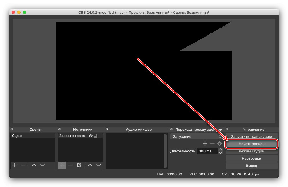Screen dimensions: 288x187
Task: Undock the Источники panel via its float icon
Action: (x=59, y=129)
